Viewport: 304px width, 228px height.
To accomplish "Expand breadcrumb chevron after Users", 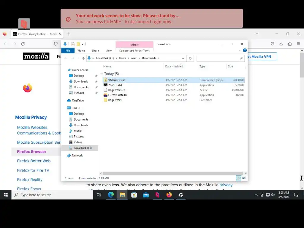I will click(x=129, y=58).
